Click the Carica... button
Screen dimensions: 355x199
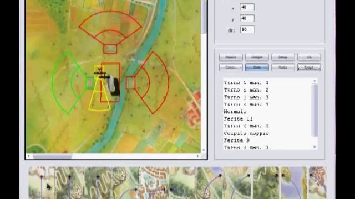click(x=231, y=67)
